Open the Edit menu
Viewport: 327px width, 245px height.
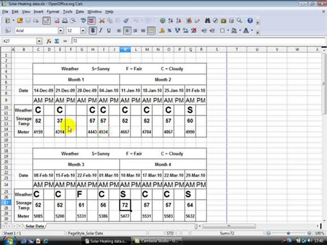tap(15, 12)
